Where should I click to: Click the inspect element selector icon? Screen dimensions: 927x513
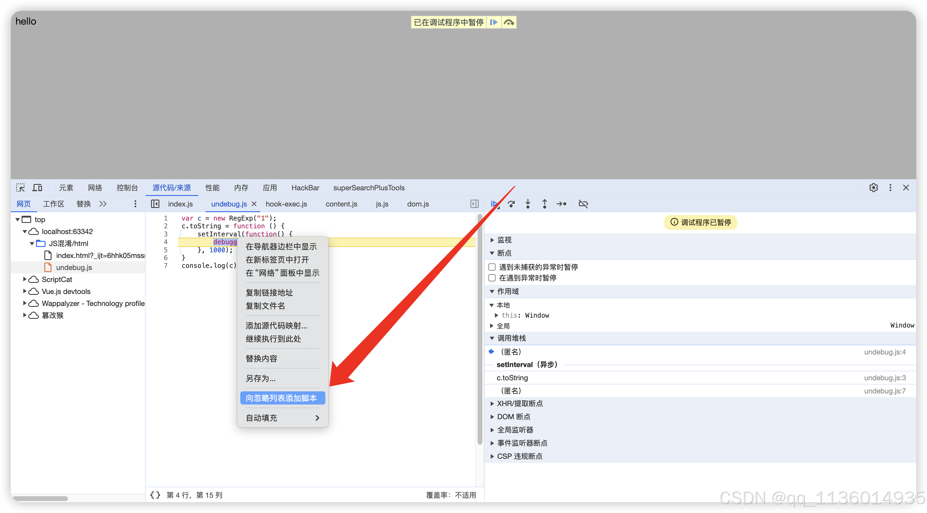click(20, 188)
